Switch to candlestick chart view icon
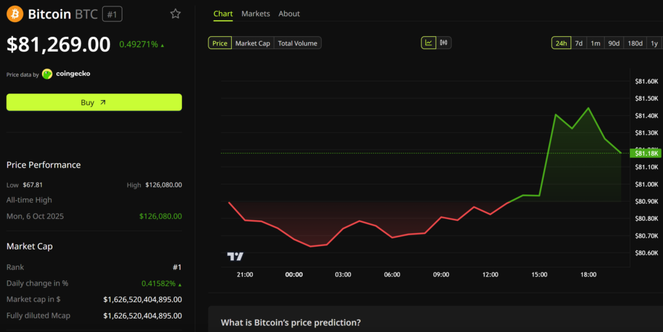 [444, 43]
